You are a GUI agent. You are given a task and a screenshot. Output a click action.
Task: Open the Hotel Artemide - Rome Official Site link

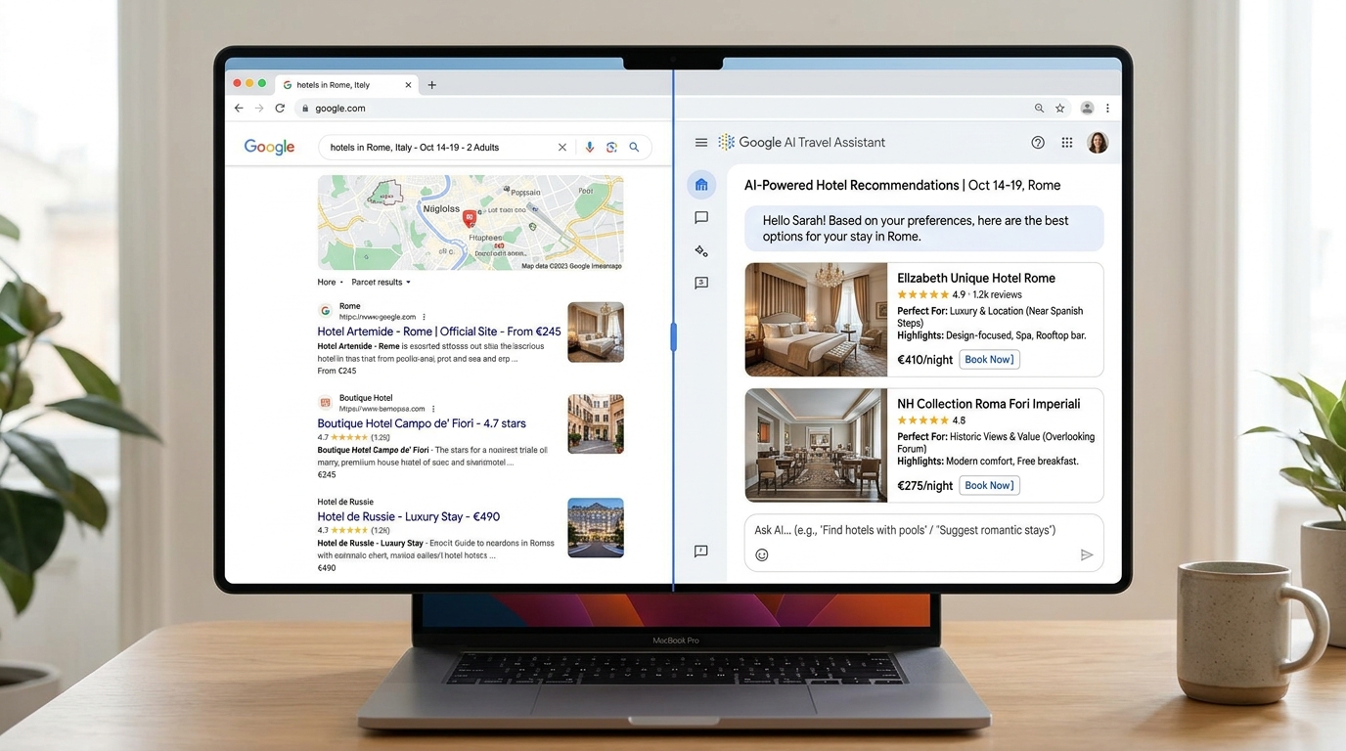(439, 331)
